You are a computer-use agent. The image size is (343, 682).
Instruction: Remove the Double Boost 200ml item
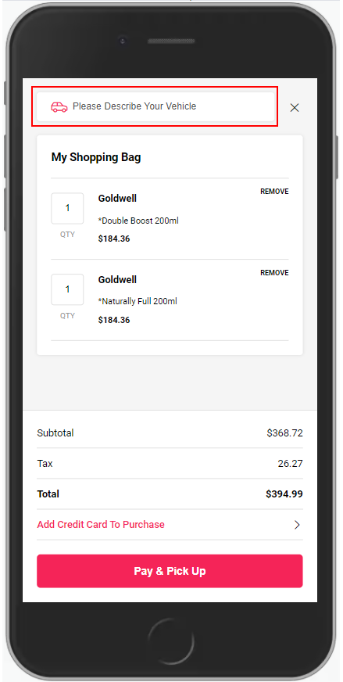(x=274, y=192)
